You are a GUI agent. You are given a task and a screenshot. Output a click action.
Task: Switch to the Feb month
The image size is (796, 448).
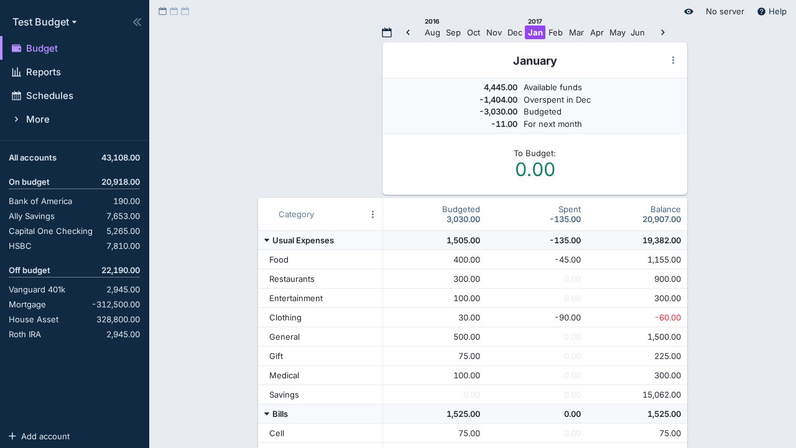coord(555,32)
